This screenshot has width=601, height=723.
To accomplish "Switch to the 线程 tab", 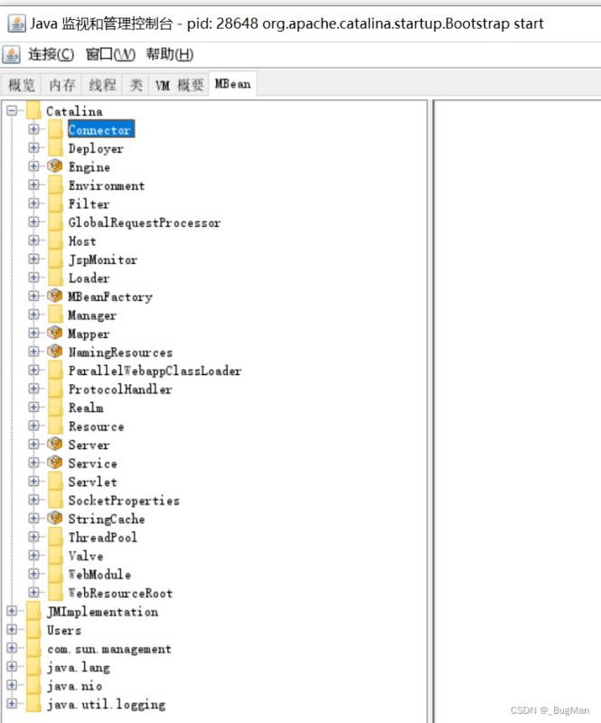I will (102, 85).
